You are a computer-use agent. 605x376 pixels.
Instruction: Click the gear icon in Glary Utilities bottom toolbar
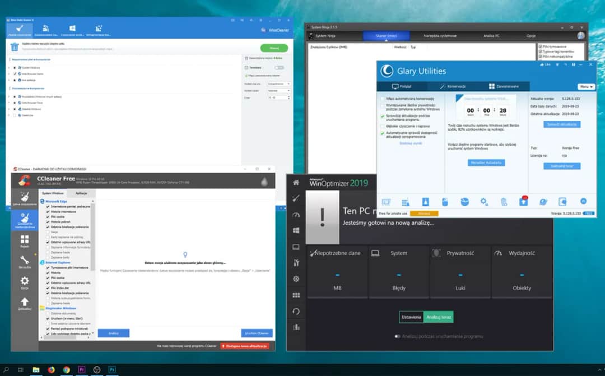pos(484,202)
